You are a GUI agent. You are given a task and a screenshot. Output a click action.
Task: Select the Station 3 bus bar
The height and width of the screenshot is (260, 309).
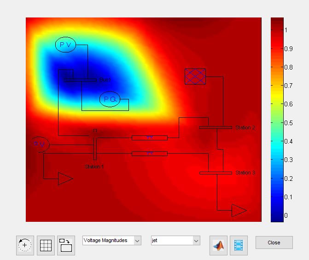(216, 173)
